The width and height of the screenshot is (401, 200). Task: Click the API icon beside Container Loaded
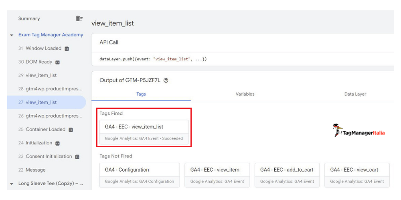(x=71, y=130)
